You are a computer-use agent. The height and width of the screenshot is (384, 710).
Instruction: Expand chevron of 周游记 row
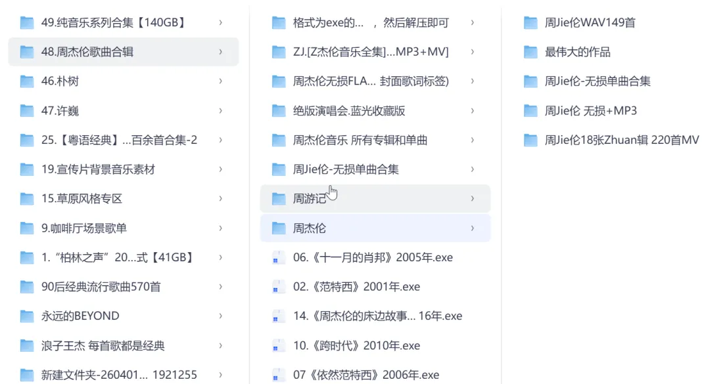tap(472, 198)
